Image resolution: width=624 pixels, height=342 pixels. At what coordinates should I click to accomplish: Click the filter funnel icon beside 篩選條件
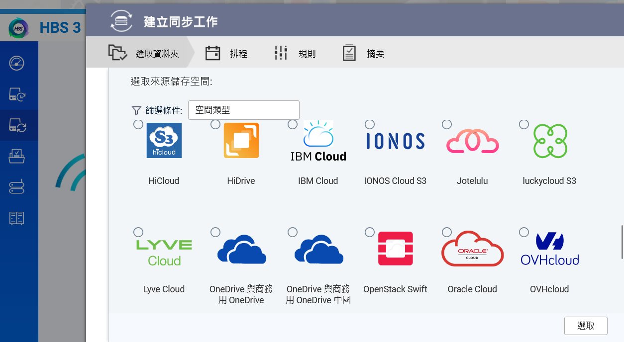click(x=136, y=110)
